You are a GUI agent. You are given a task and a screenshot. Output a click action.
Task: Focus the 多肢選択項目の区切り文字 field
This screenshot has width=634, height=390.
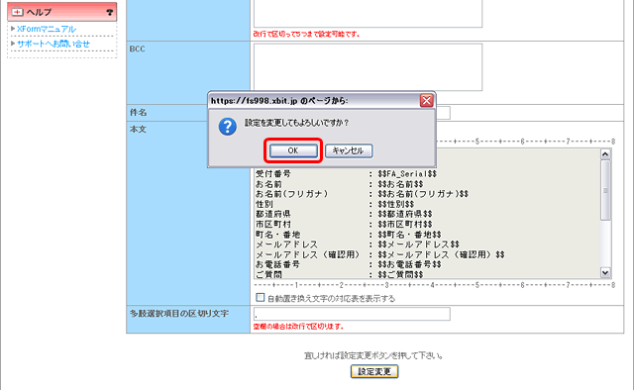point(352,314)
